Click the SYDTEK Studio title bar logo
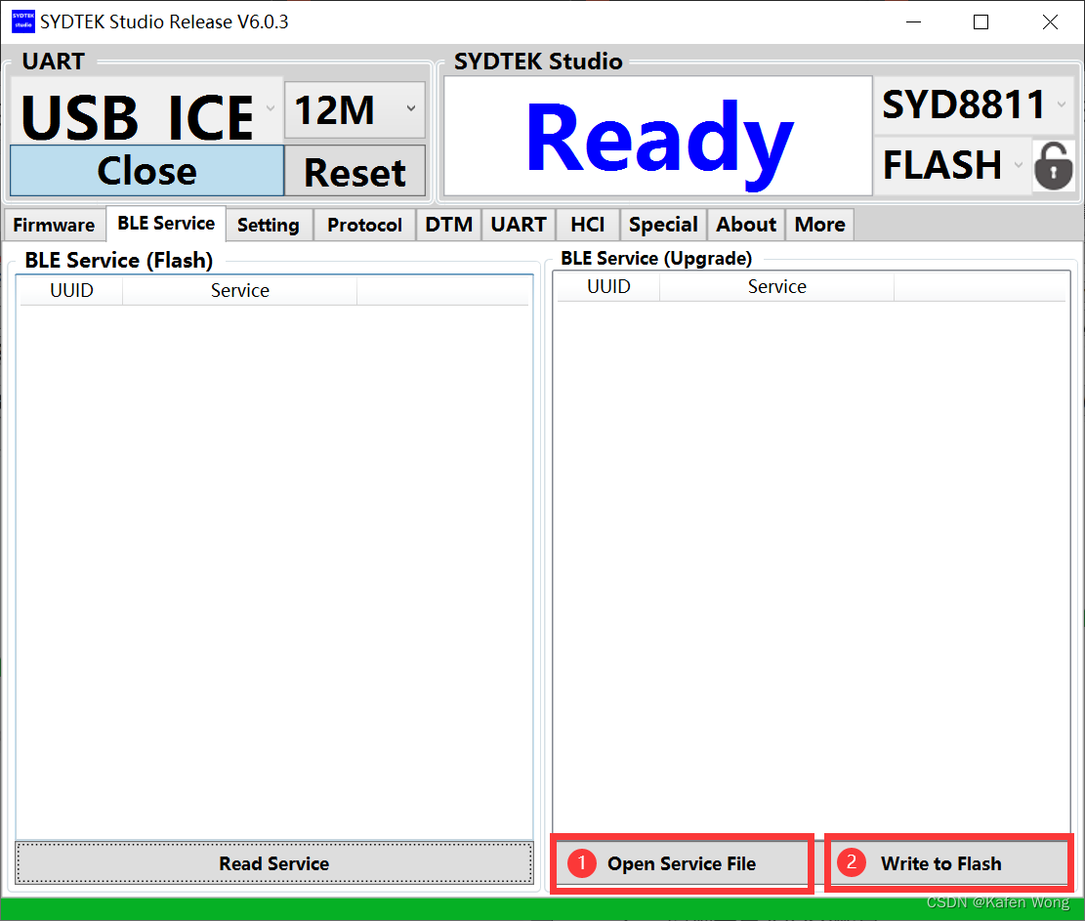Screen dimensions: 1085x921 tap(21, 21)
